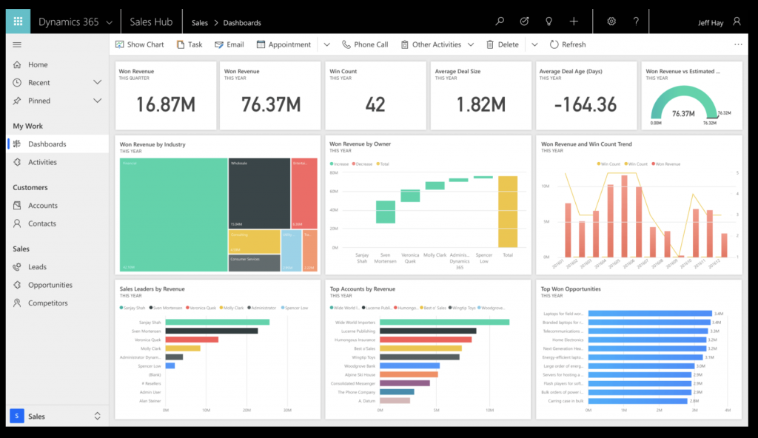Click the Humongous Insurance revenue bar
Screen dimensions: 758x438
pos(426,340)
